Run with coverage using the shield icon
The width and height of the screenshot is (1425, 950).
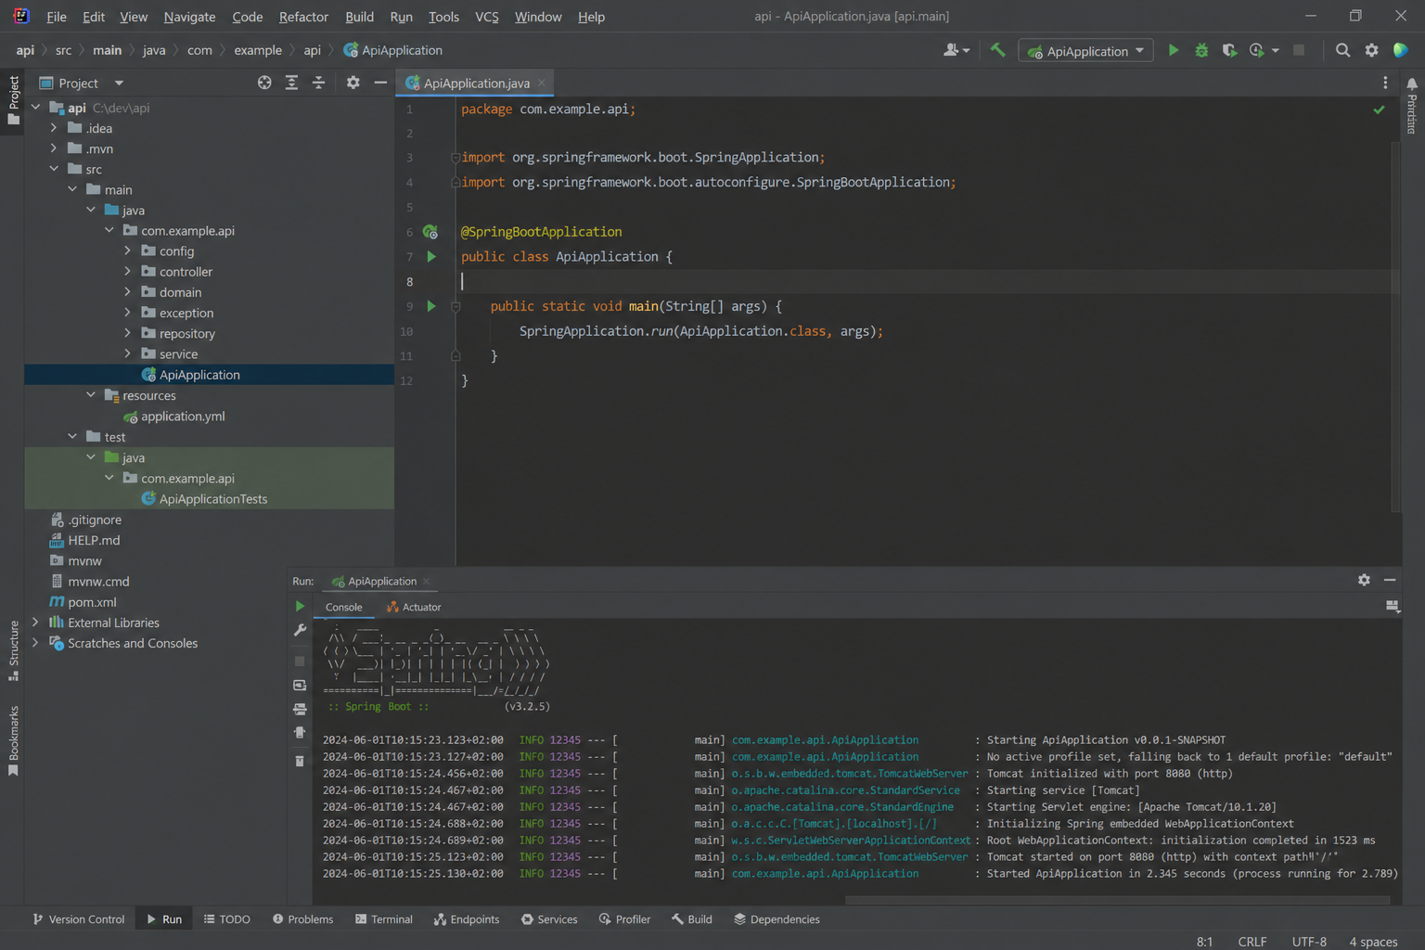pyautogui.click(x=1229, y=50)
